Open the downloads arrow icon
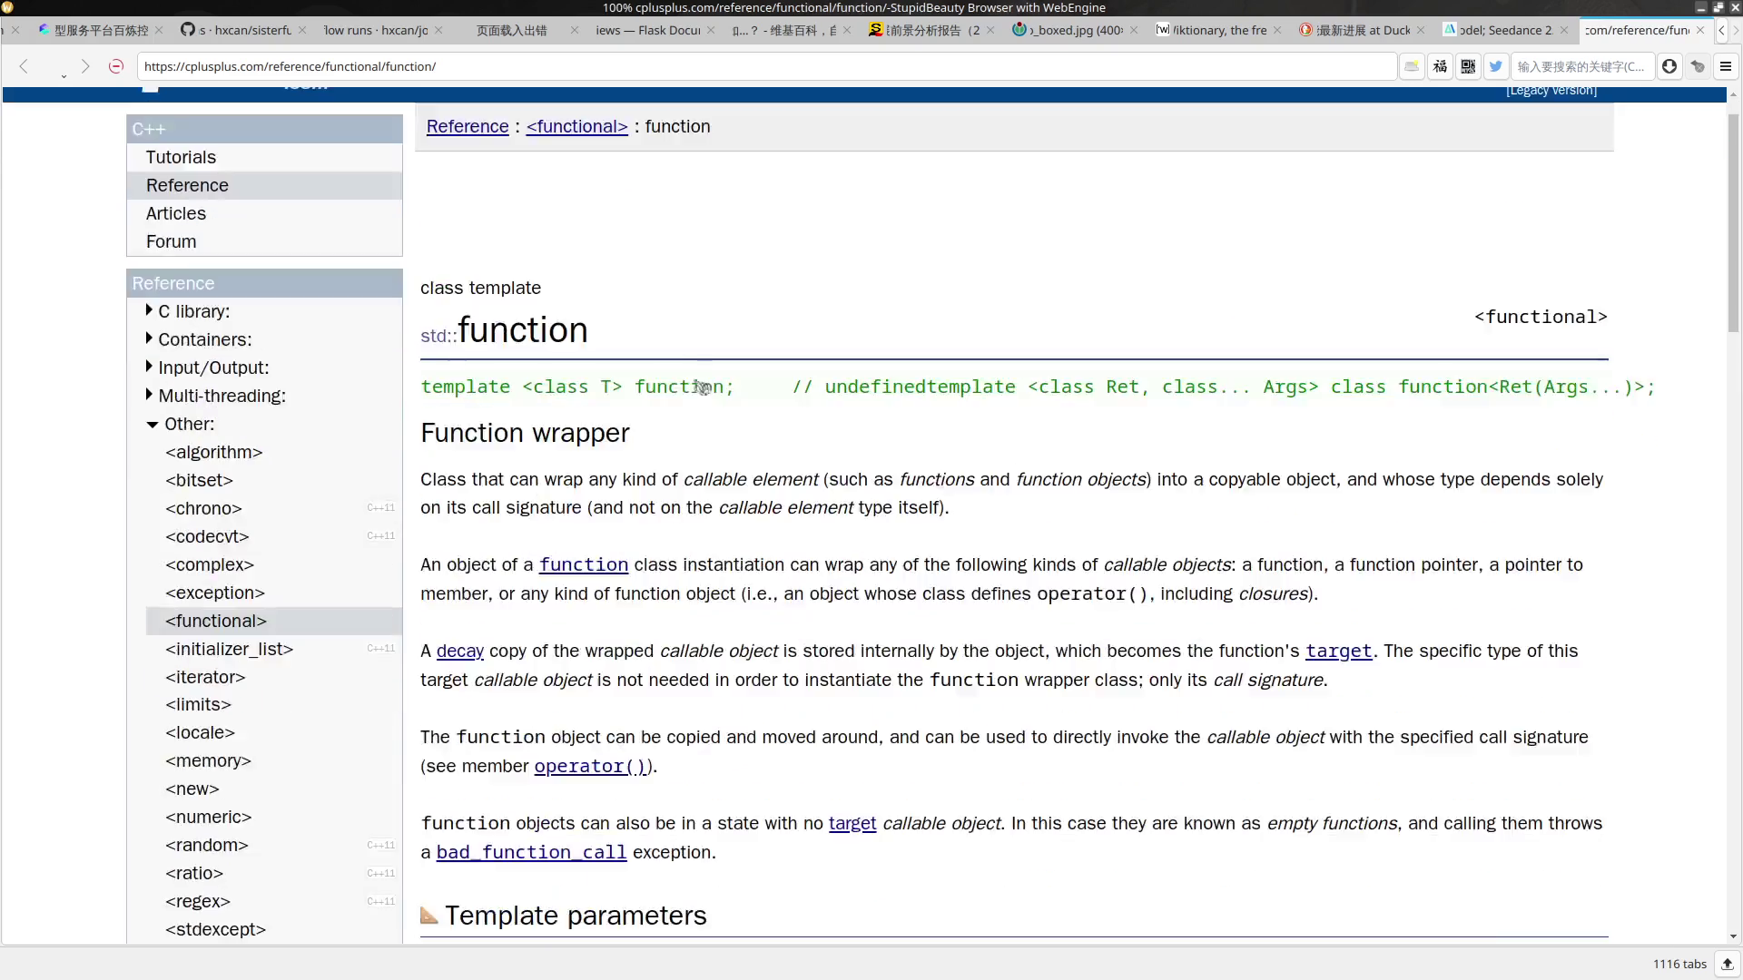This screenshot has width=1743, height=980. [x=1669, y=66]
